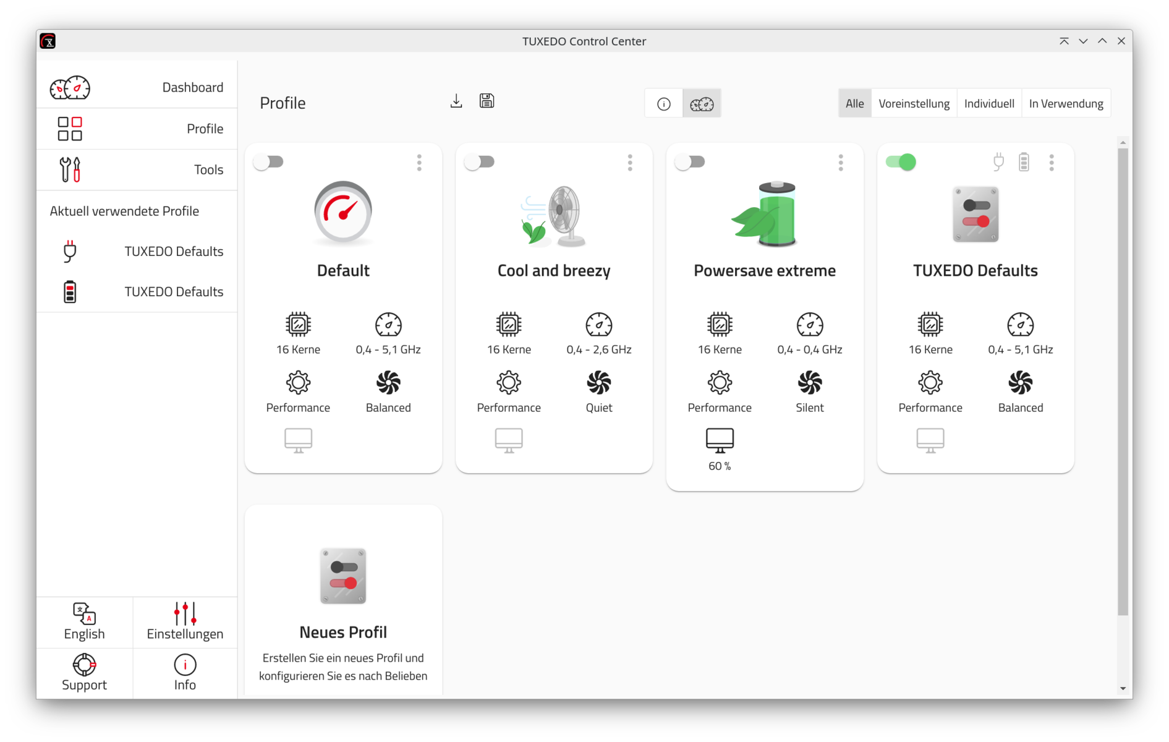The image size is (1169, 742).
Task: Click the save profiles floppy disk icon
Action: 487,101
